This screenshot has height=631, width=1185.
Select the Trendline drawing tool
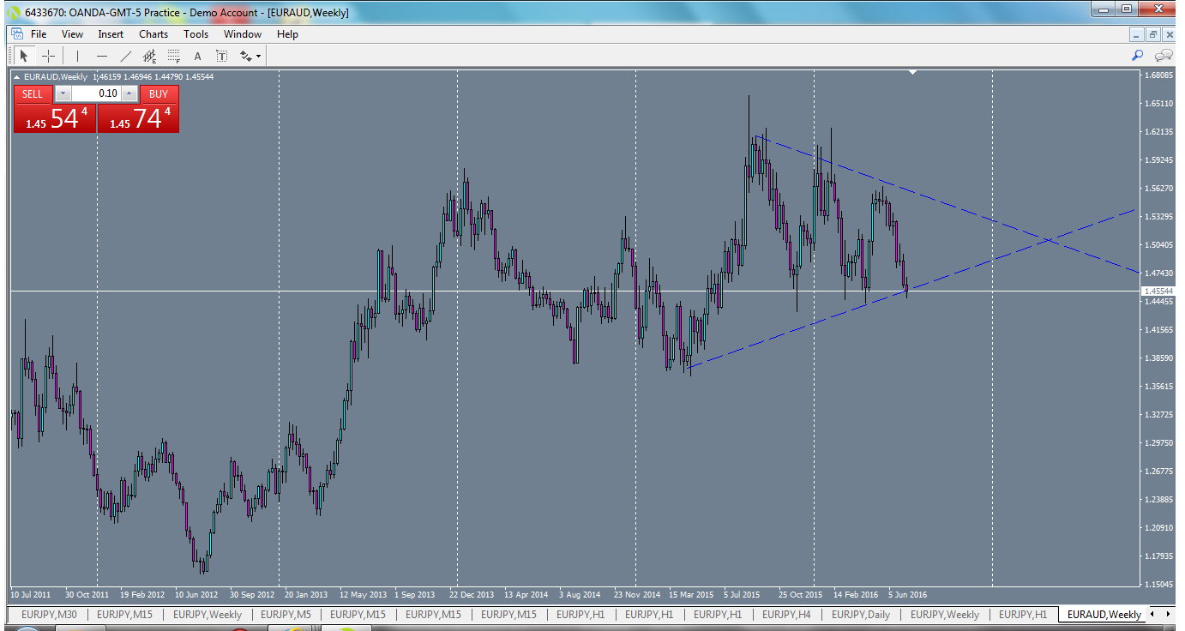coord(125,56)
